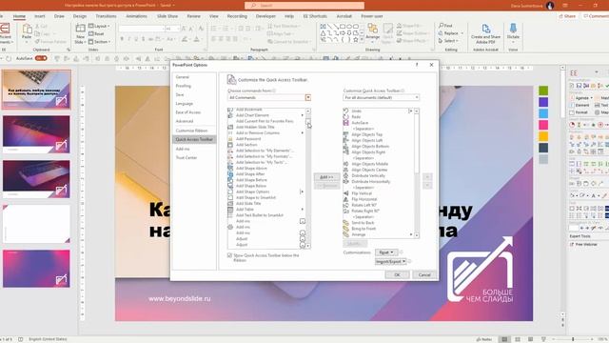Open the Animations ribbon tab

(136, 16)
